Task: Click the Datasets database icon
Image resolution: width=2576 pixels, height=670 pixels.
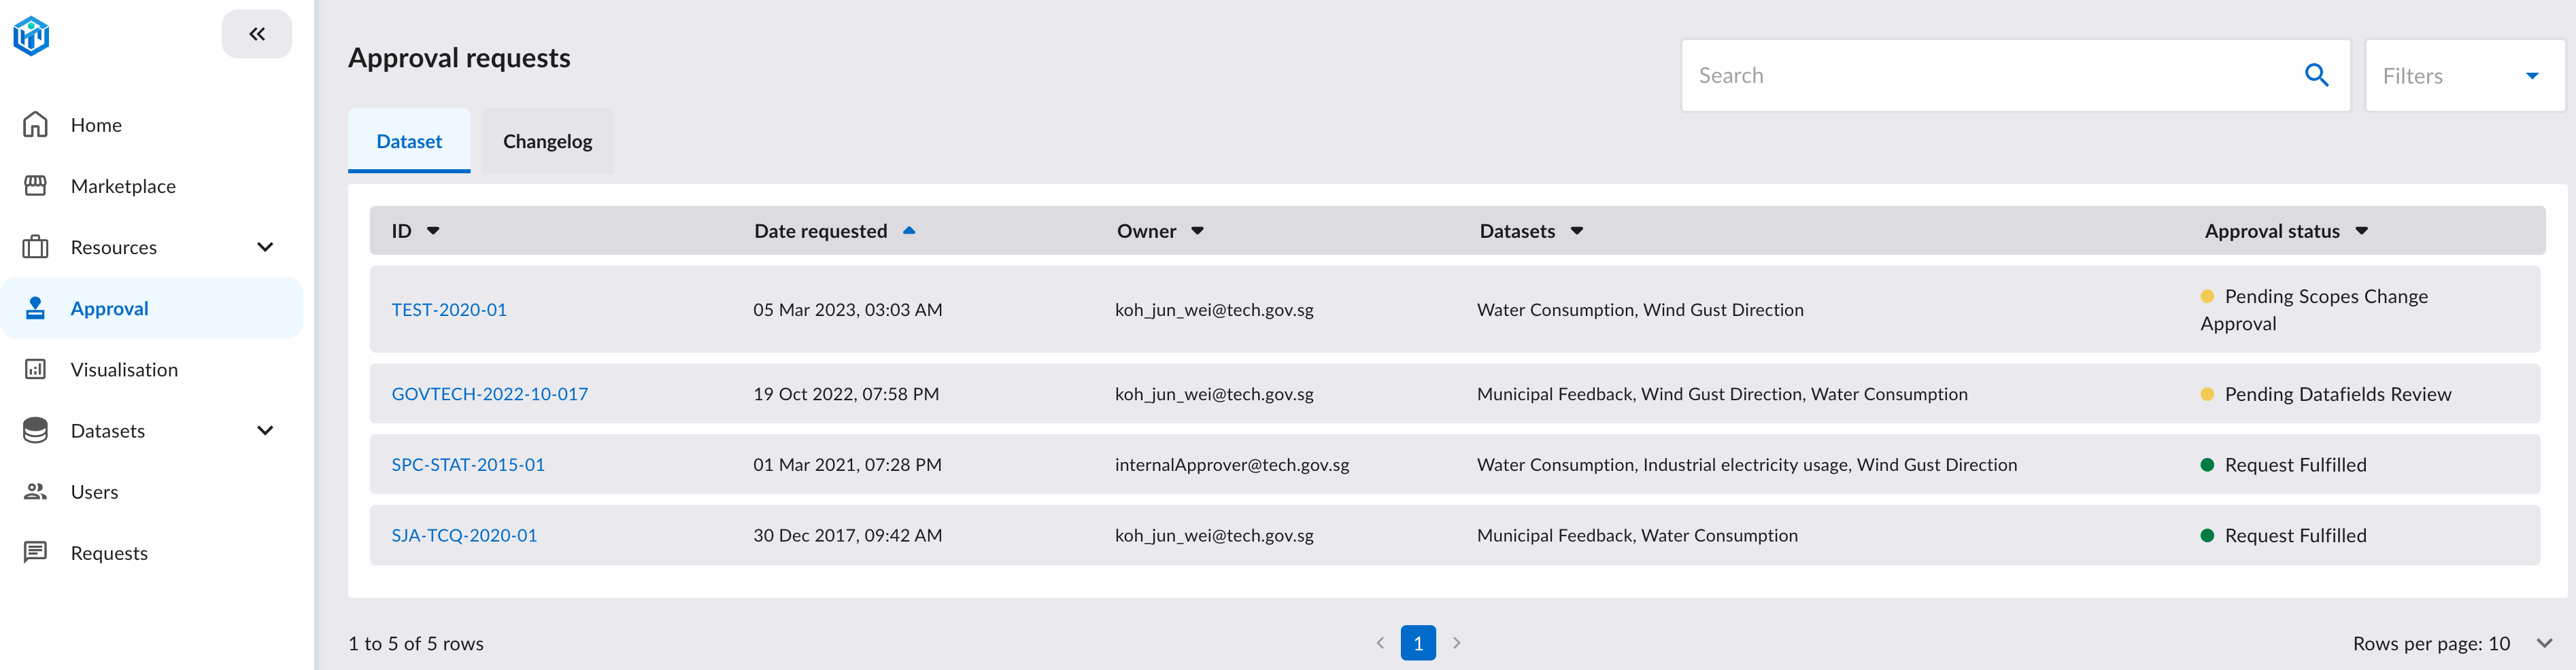Action: click(35, 430)
